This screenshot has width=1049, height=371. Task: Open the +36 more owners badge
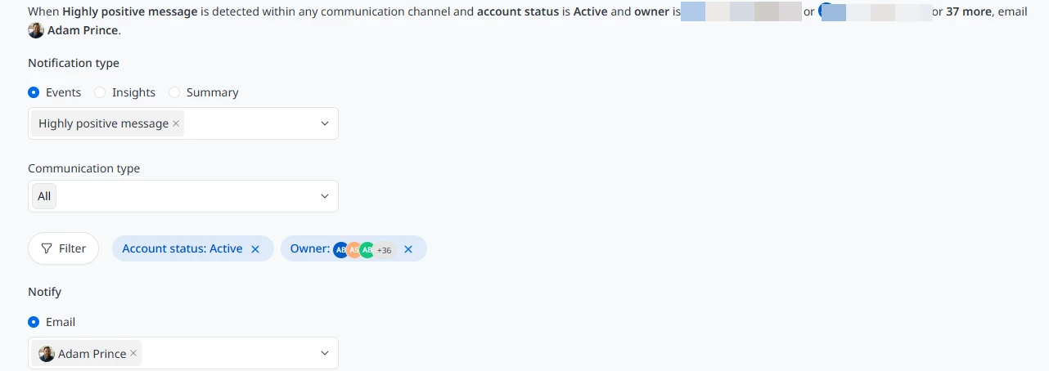pyautogui.click(x=384, y=250)
